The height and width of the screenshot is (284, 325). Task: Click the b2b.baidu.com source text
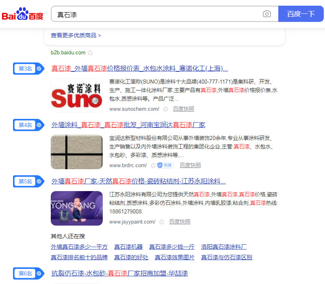tap(68, 53)
